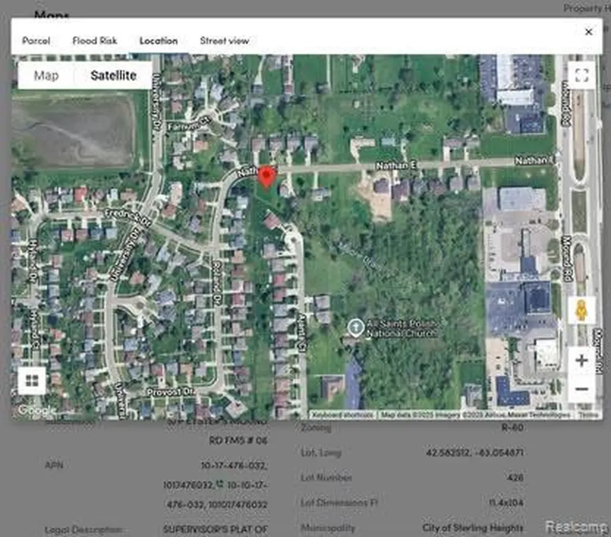Select lot dimensions 11.4x104 value
Screen dimensions: 611x537
click(506, 503)
